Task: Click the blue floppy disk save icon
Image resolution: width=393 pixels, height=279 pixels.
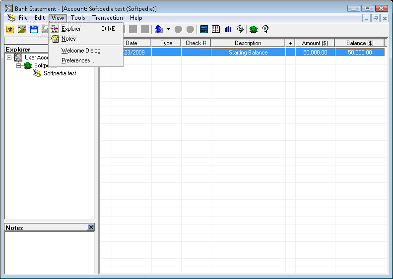Action: point(34,30)
